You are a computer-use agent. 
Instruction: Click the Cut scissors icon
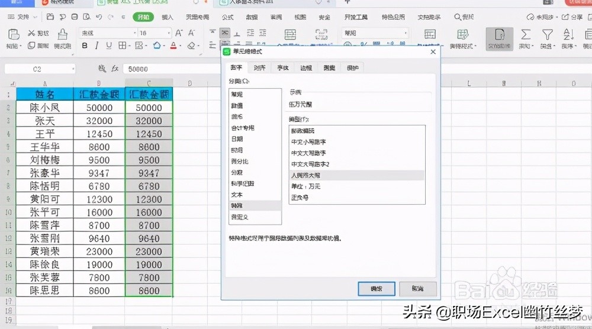point(32,33)
